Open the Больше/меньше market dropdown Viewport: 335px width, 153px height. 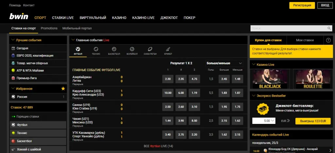point(224,63)
